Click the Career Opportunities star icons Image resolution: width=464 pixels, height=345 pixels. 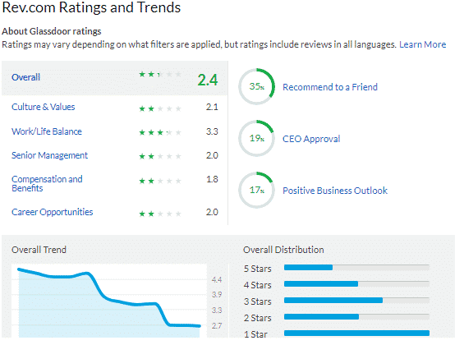tap(160, 214)
